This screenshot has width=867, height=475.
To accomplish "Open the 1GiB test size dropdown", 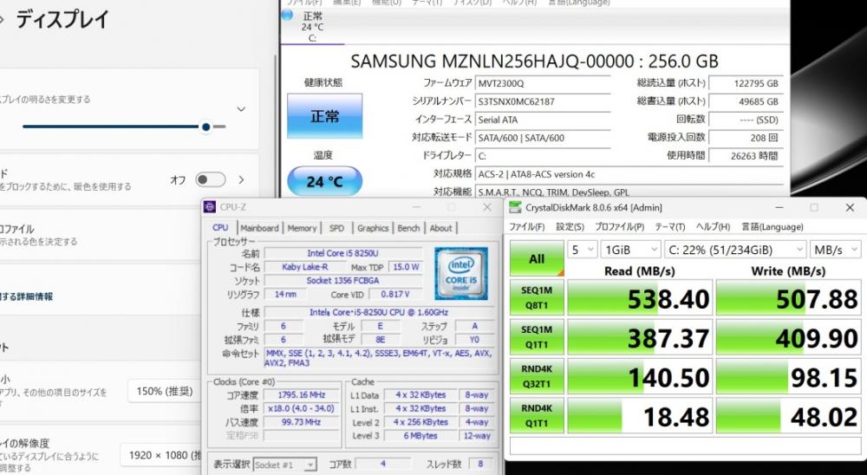I will coord(630,250).
